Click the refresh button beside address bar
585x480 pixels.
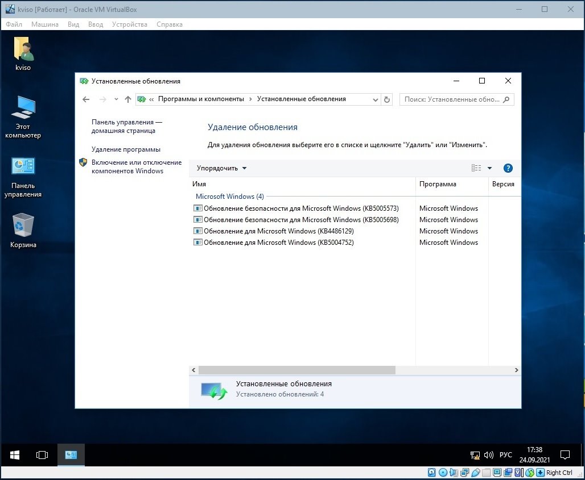[x=388, y=99]
